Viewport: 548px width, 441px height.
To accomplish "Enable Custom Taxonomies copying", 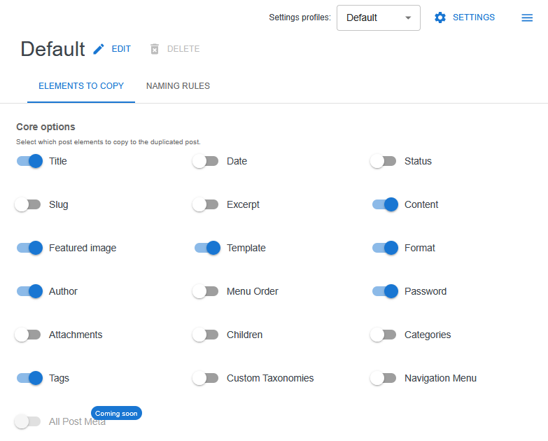I will point(206,378).
